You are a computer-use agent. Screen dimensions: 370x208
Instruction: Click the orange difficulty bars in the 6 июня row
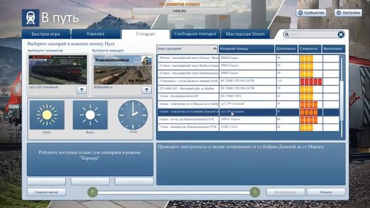click(x=309, y=120)
